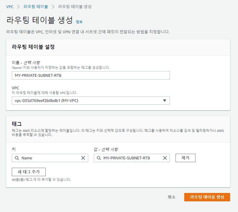Click the VPC dropdown arrow icon
Image resolution: width=238 pixels, height=212 pixels.
(x=165, y=101)
